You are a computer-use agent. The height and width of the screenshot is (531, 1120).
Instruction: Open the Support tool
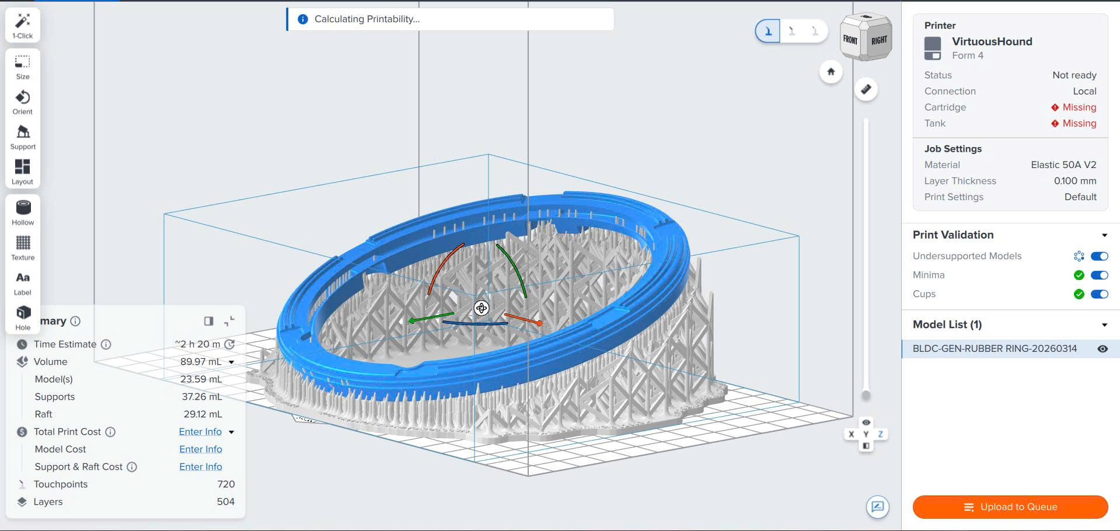23,137
